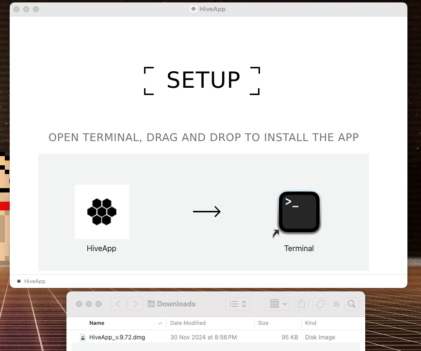The image size is (421, 351).
Task: Open the list view switcher in Downloads
Action: (238, 304)
